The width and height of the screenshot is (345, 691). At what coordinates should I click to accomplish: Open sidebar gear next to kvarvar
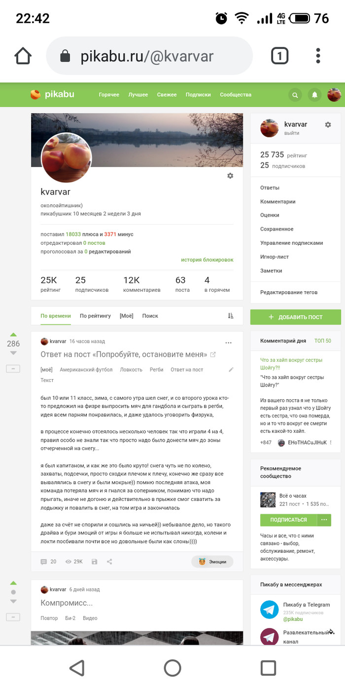click(328, 125)
